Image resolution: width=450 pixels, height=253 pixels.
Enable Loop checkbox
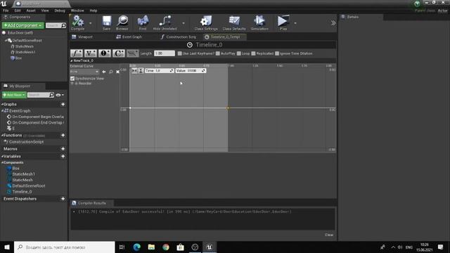239,53
